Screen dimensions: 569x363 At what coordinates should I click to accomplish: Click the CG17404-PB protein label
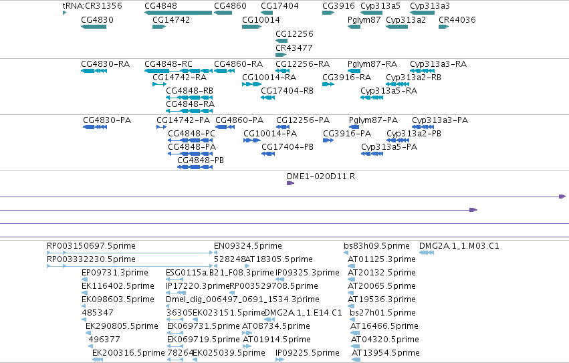pyautogui.click(x=288, y=146)
